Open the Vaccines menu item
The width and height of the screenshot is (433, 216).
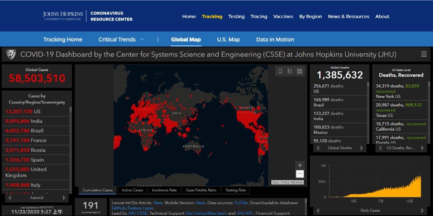pos(283,16)
